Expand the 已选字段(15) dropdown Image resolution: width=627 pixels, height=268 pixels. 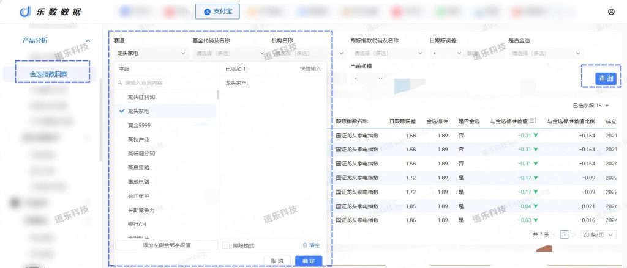(587, 106)
